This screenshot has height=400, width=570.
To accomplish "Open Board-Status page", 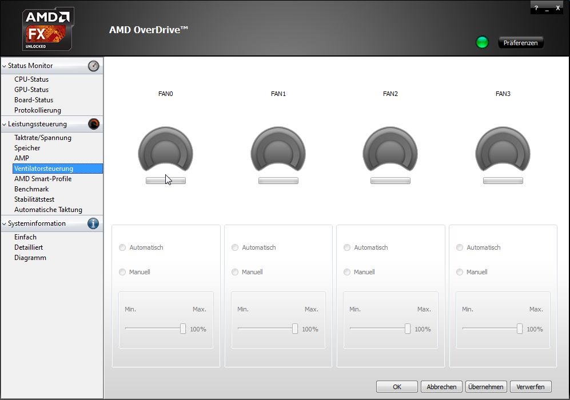I will [x=34, y=100].
